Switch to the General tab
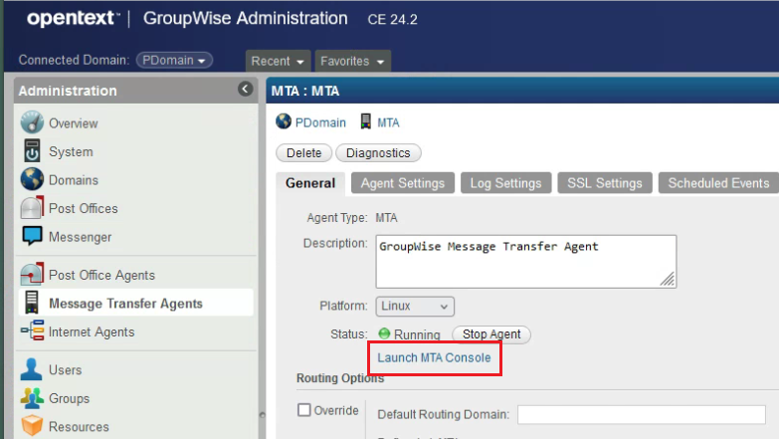This screenshot has width=779, height=439. 310,183
